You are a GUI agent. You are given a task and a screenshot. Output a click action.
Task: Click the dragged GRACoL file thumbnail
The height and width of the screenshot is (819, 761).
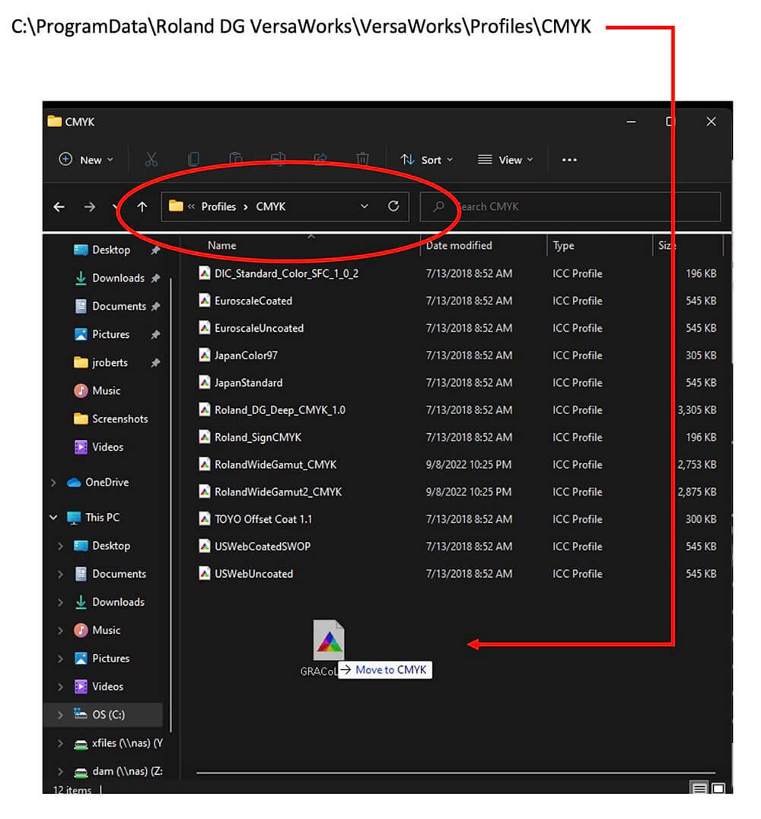tap(329, 640)
